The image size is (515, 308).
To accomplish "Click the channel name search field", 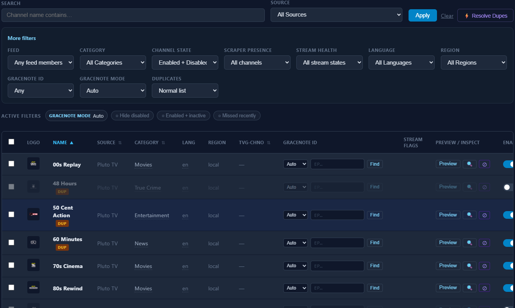I will pos(133,15).
